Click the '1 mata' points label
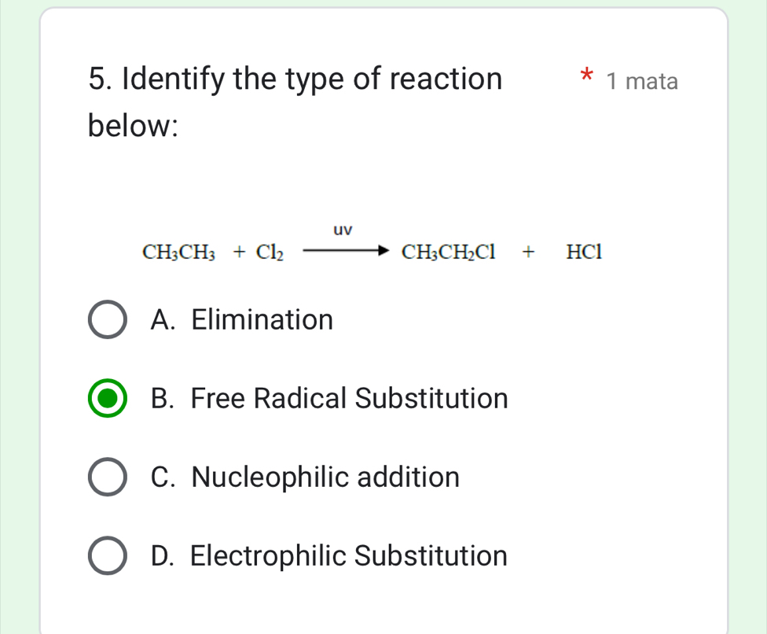767x634 pixels. [642, 81]
